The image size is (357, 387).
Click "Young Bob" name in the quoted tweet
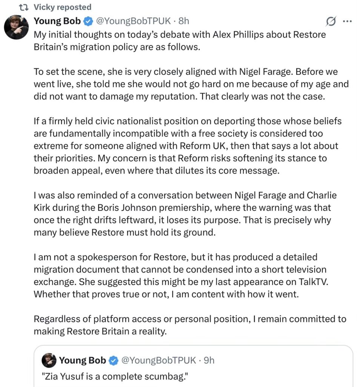(82, 361)
